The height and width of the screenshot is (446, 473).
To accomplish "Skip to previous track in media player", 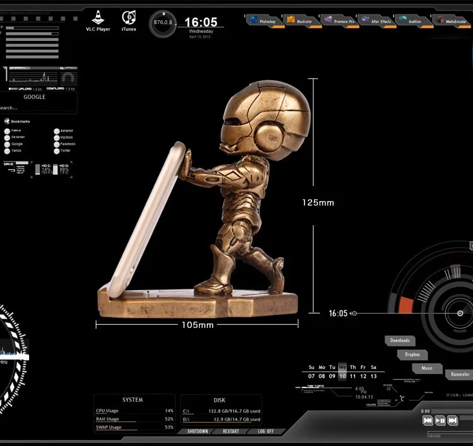I will coord(428,420).
